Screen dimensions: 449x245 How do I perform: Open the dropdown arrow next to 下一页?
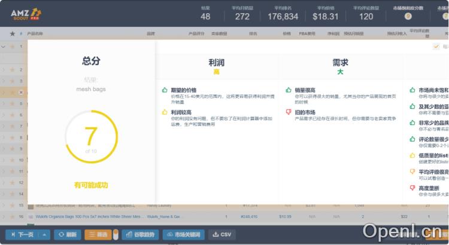45,234
